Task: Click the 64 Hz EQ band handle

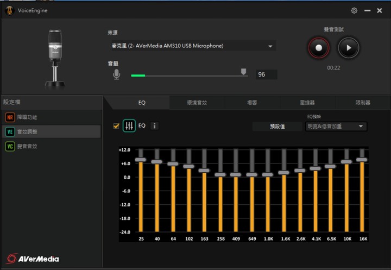Action: 173,164
